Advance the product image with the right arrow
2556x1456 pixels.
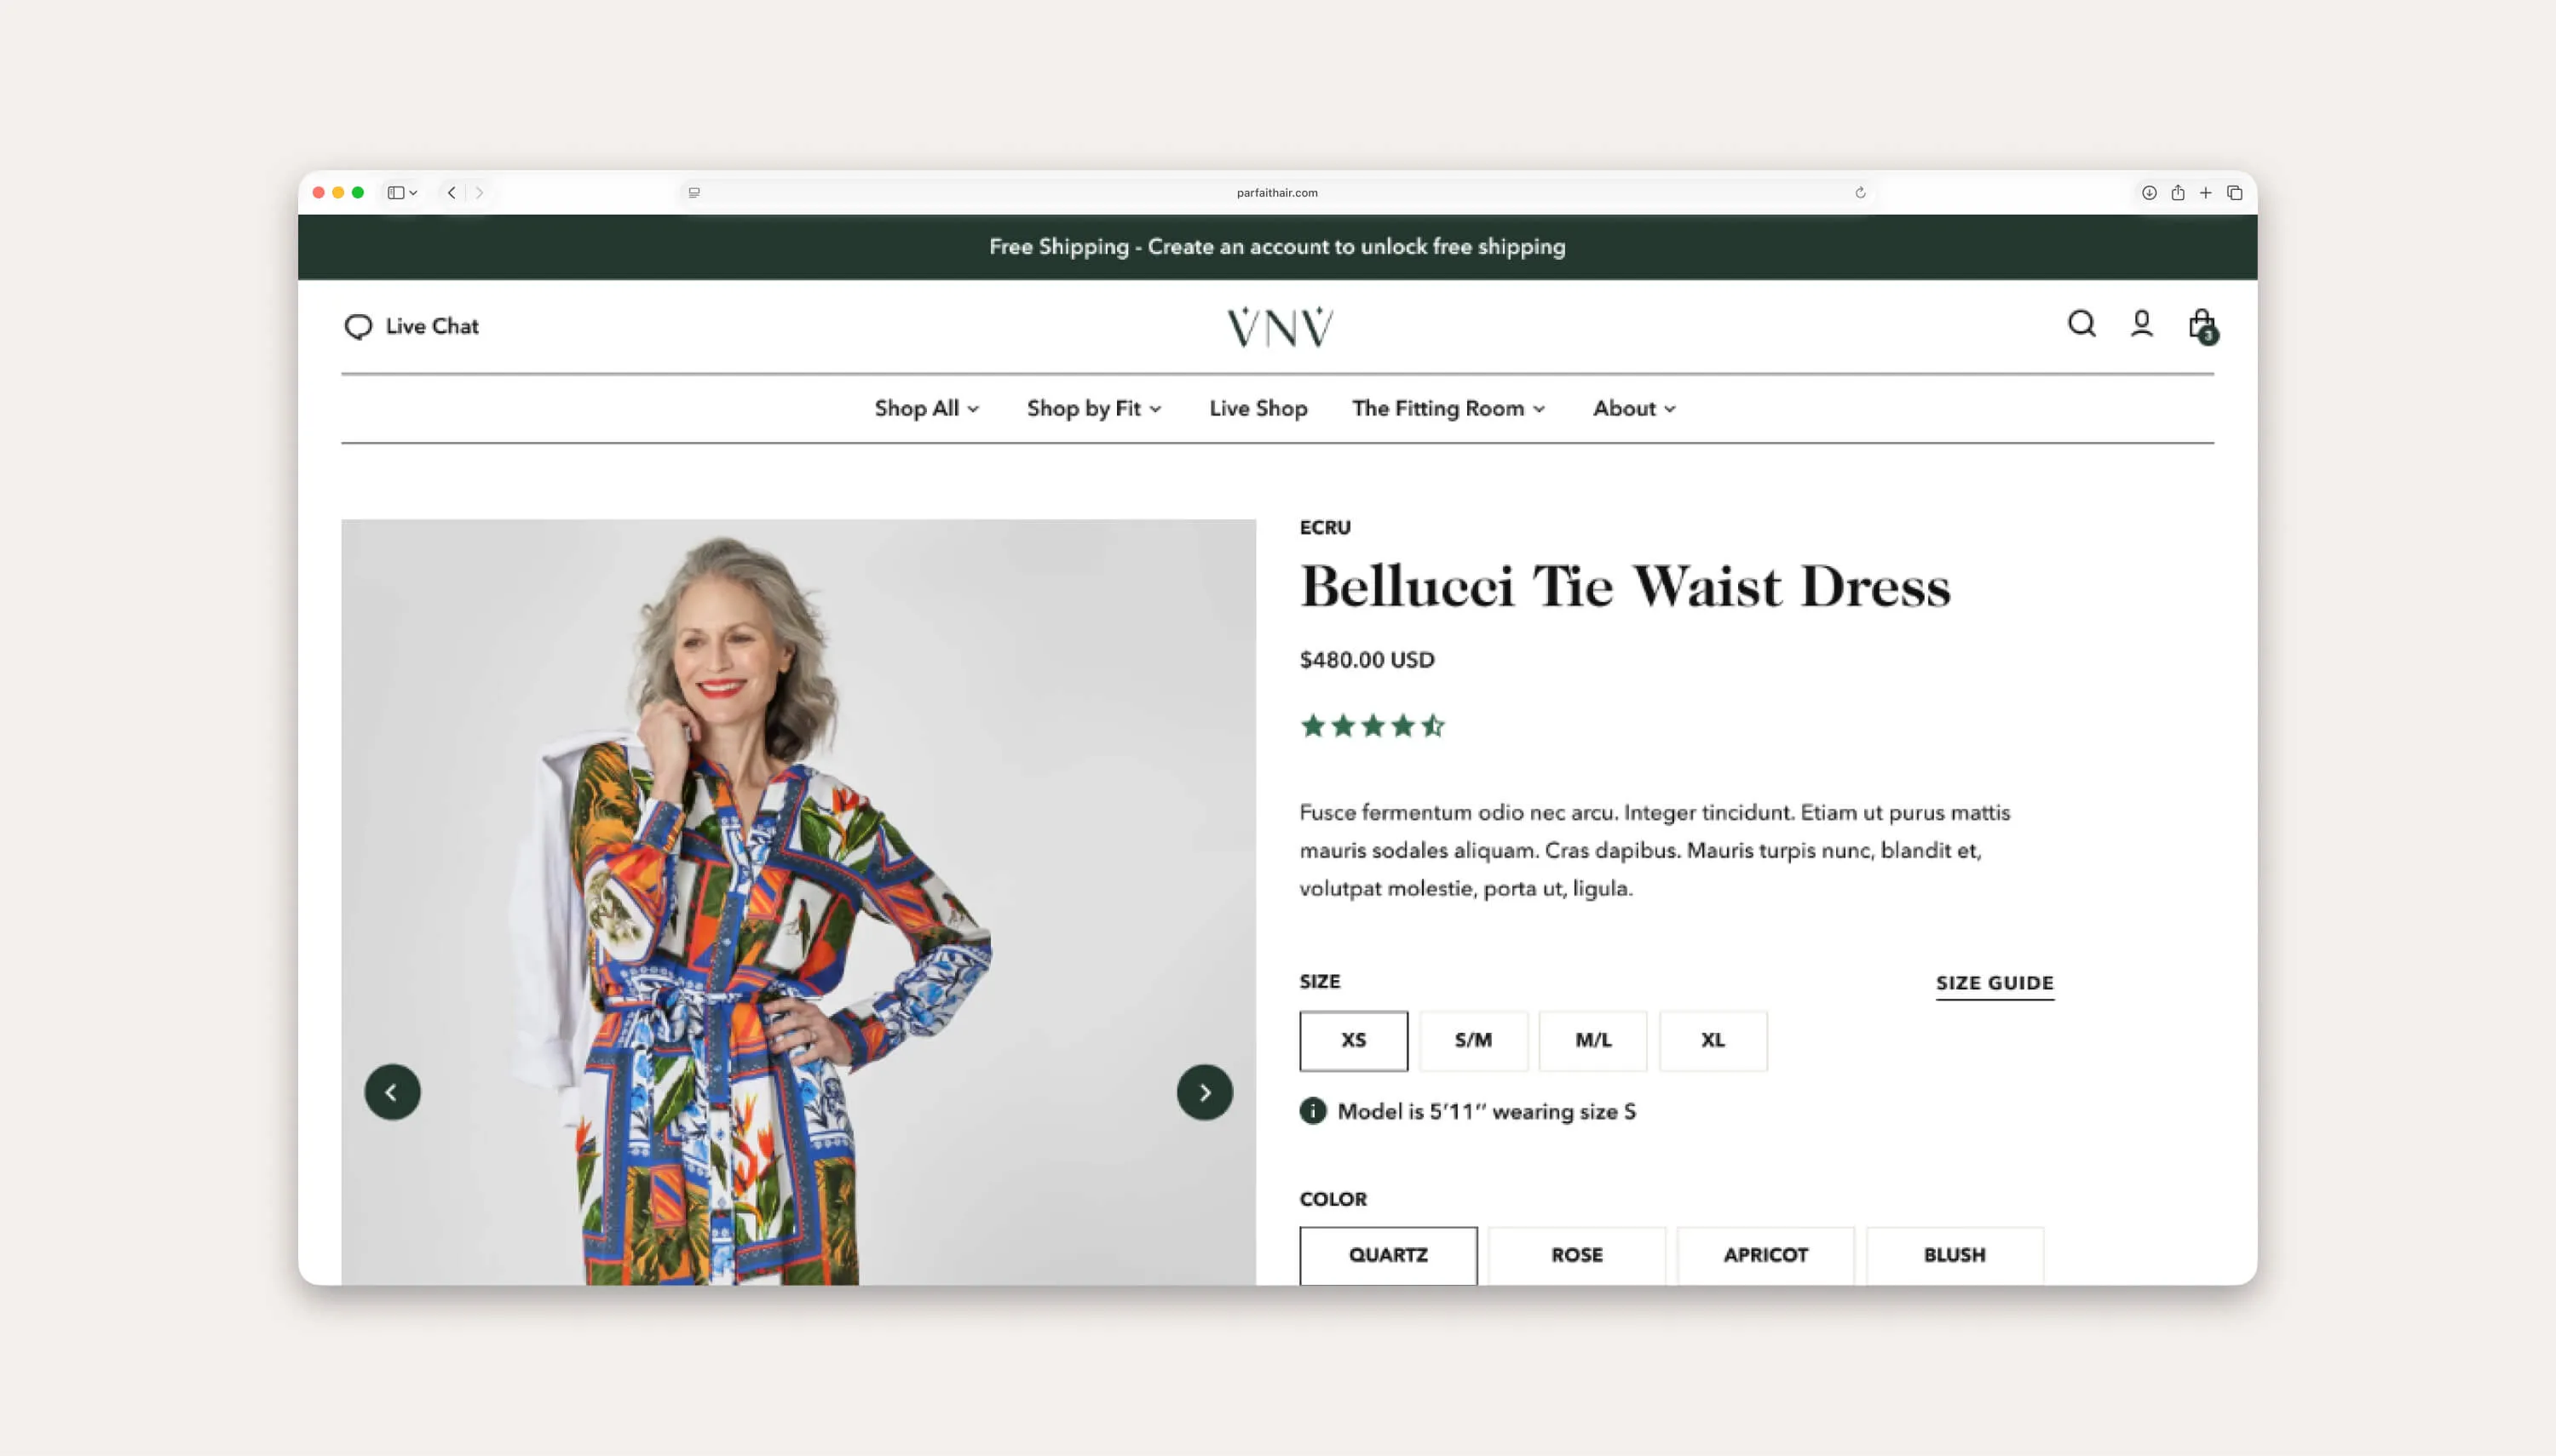(1204, 1092)
